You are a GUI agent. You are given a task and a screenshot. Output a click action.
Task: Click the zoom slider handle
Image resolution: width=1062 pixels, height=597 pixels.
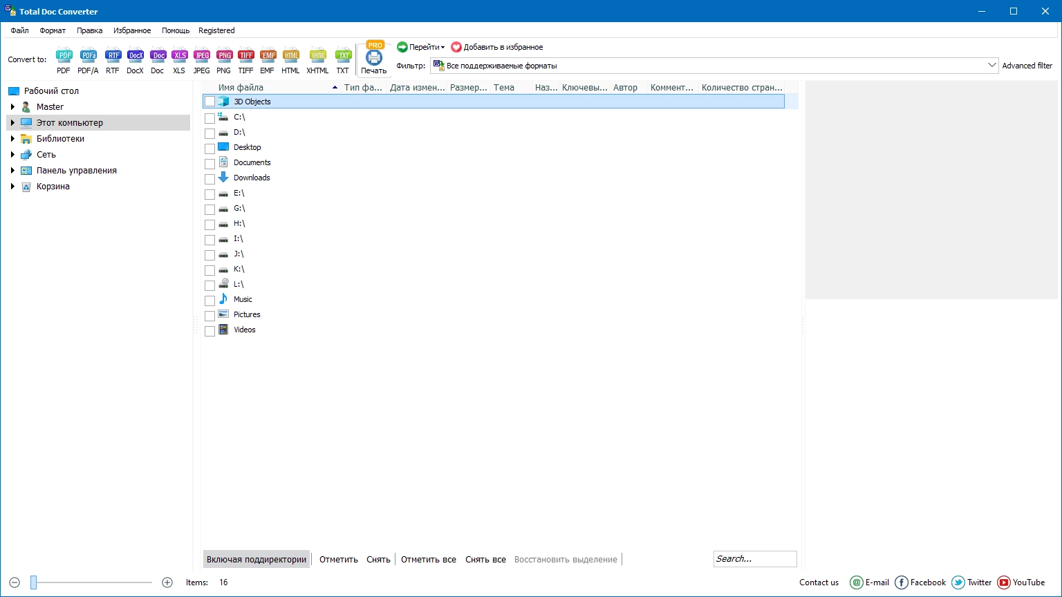pos(33,582)
